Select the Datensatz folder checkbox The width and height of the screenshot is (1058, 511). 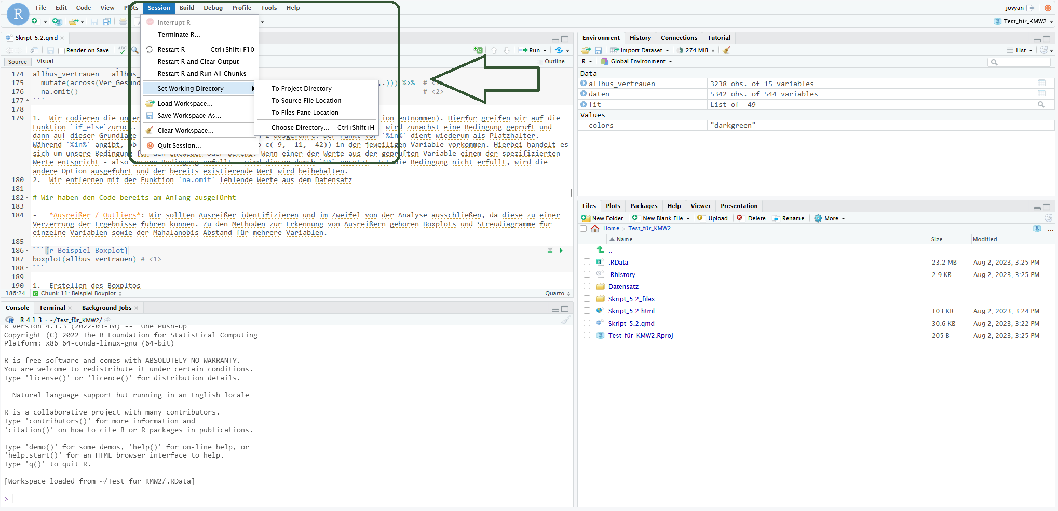click(587, 286)
